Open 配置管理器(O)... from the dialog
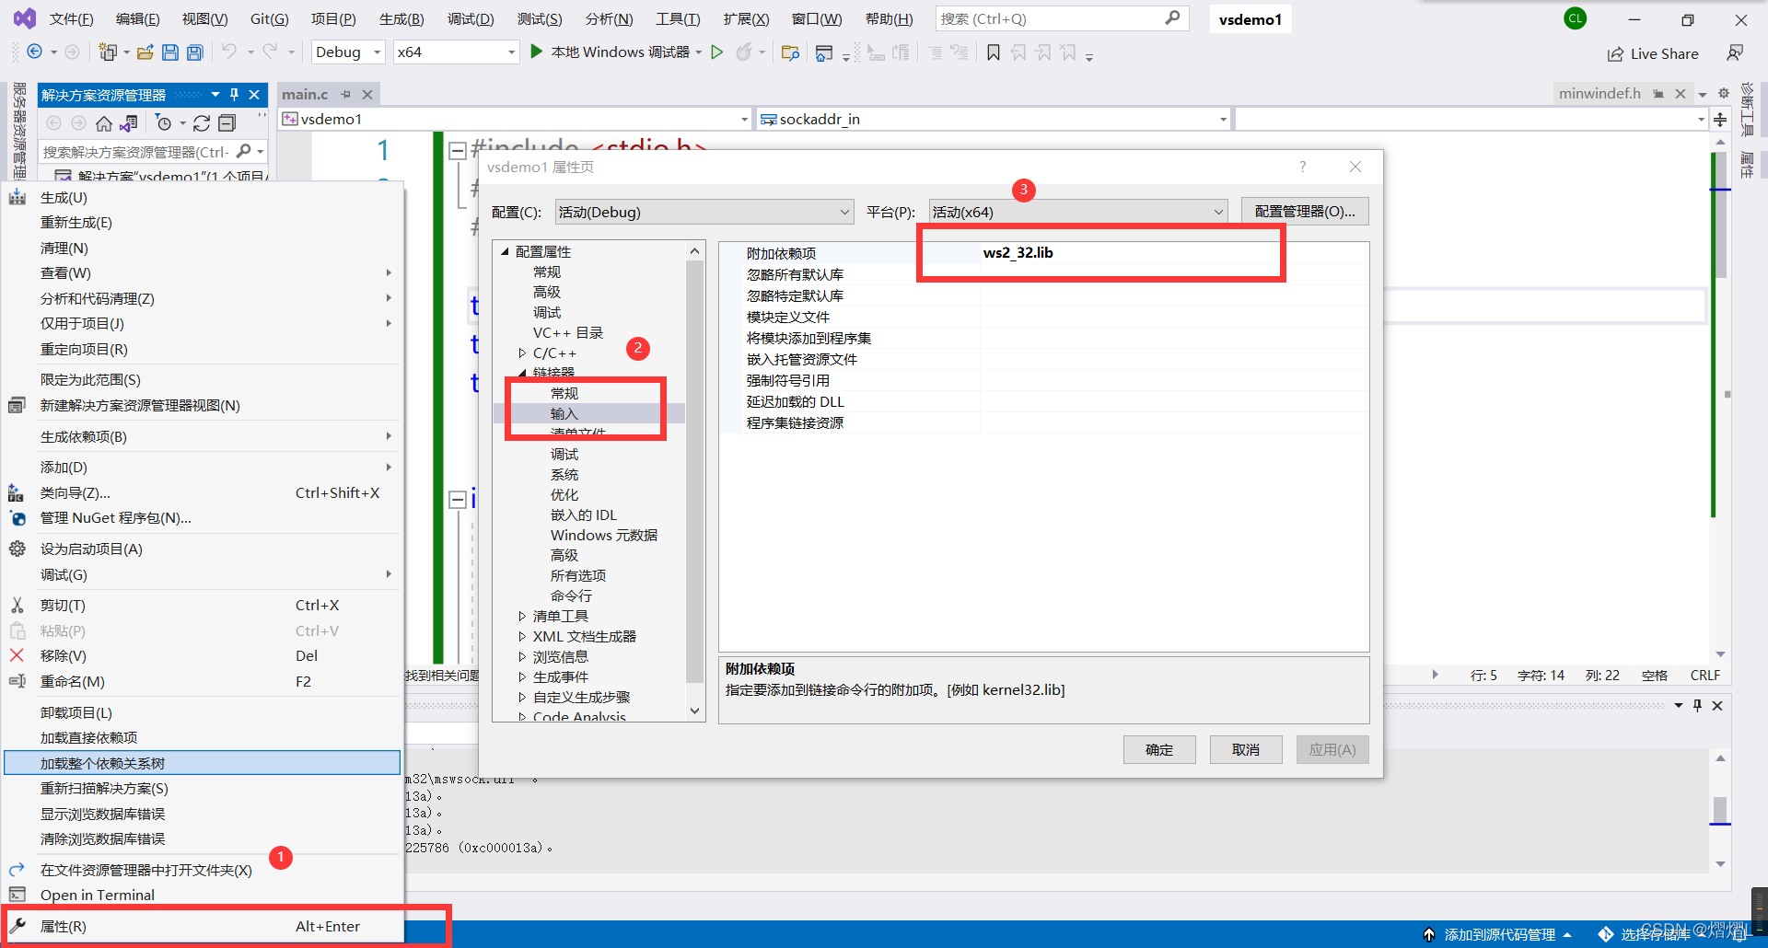The height and width of the screenshot is (948, 1768). 1305,212
